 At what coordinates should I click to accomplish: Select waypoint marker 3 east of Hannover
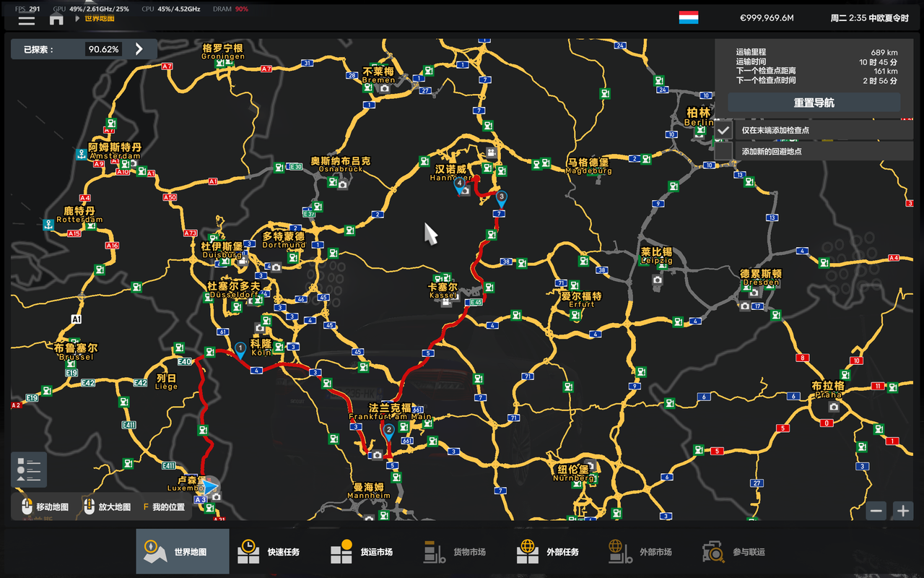tap(502, 198)
